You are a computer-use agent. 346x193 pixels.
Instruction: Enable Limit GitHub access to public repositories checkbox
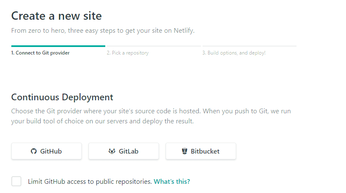[16, 181]
